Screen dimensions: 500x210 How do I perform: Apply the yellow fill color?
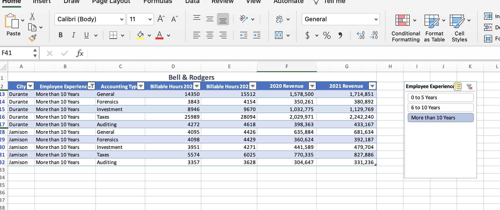tap(140, 35)
